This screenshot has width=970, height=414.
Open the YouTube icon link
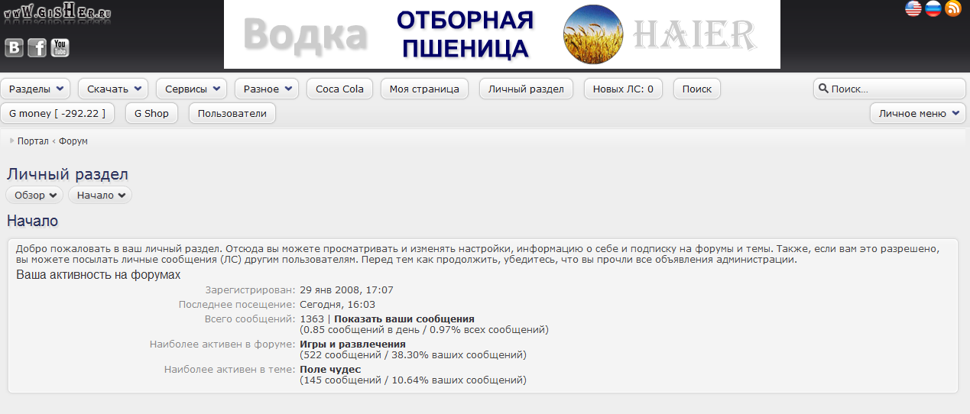[60, 48]
